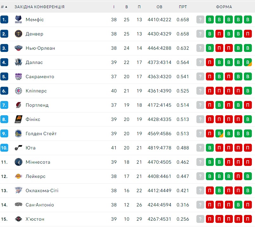The image size is (255, 227).
Task: Click the Memphis Grizzlies team logo
Action: pyautogui.click(x=18, y=20)
